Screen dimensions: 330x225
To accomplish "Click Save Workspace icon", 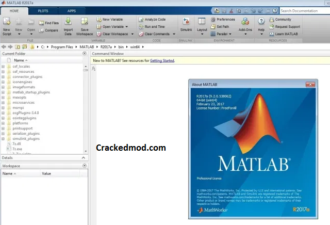I will point(85,21).
